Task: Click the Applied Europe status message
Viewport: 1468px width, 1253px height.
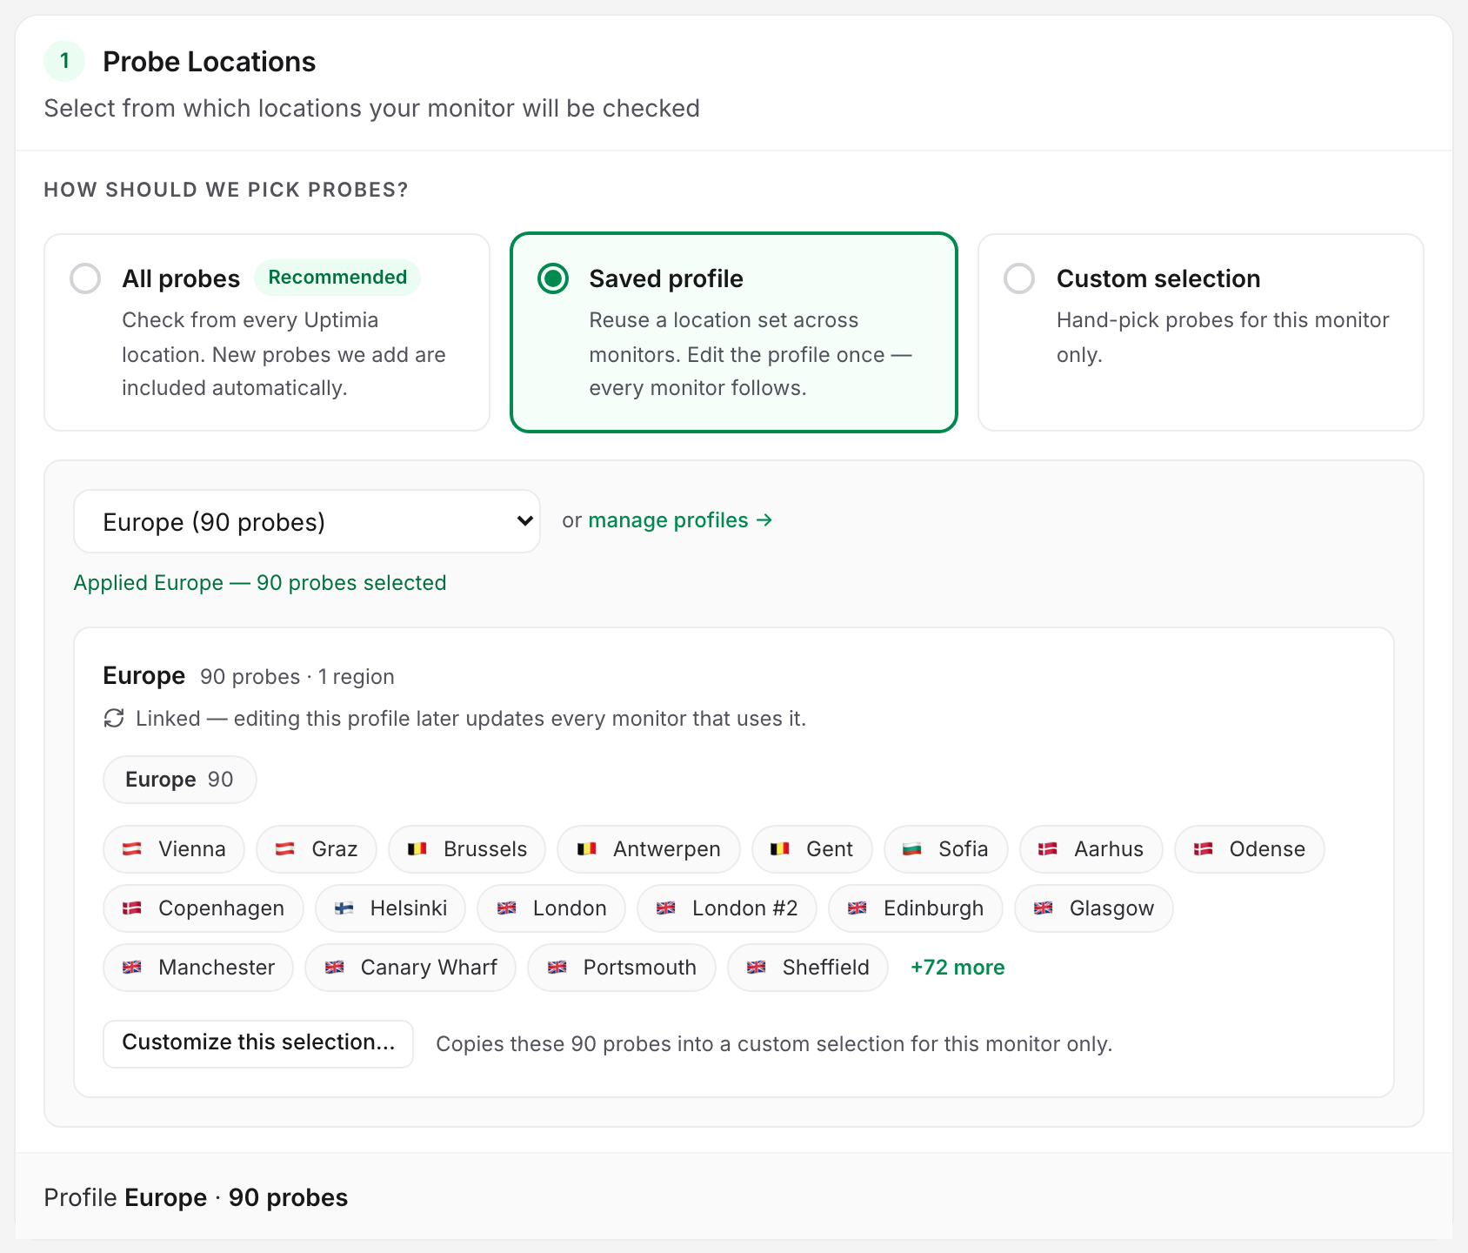Action: [260, 583]
